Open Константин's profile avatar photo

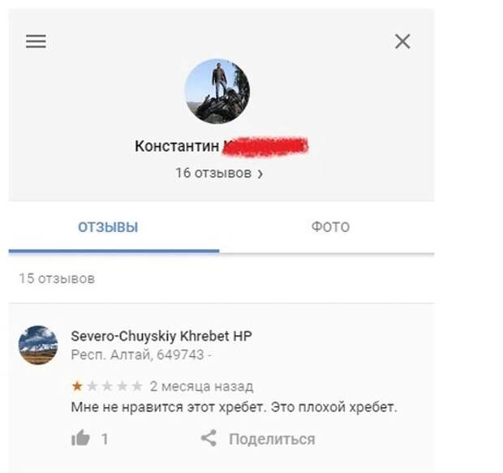coord(217,92)
